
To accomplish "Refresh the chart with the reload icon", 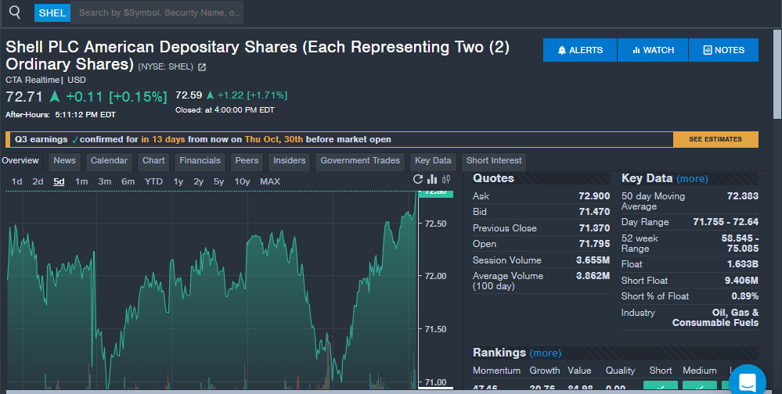I will tap(418, 180).
